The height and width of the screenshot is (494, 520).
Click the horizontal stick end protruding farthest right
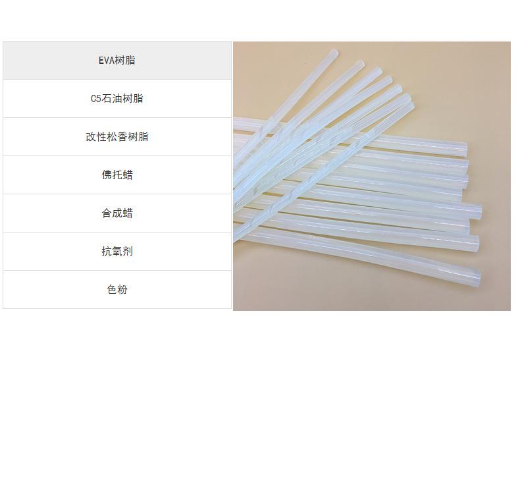point(478,211)
